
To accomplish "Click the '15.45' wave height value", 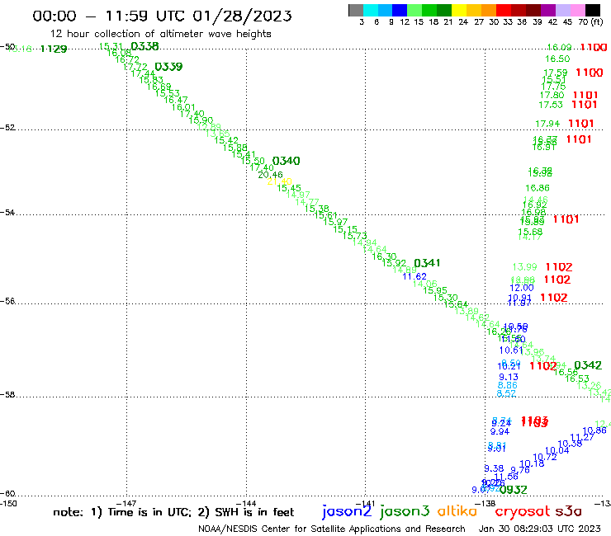I will [289, 188].
